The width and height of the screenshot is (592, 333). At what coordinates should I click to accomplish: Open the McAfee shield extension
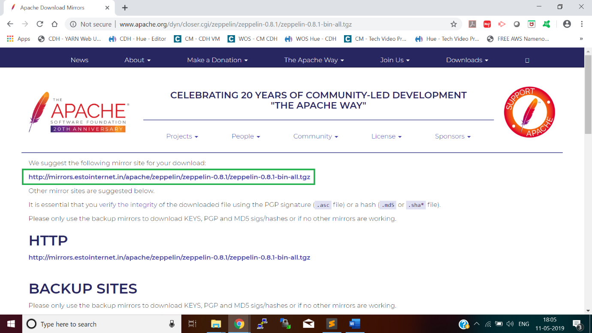532,24
